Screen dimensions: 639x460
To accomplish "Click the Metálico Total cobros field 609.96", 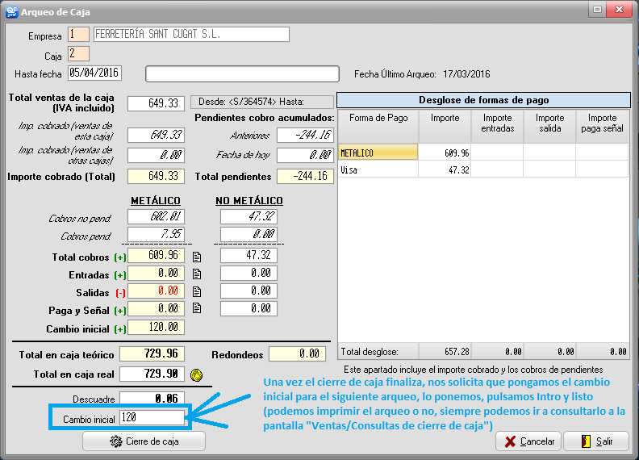I will point(156,256).
